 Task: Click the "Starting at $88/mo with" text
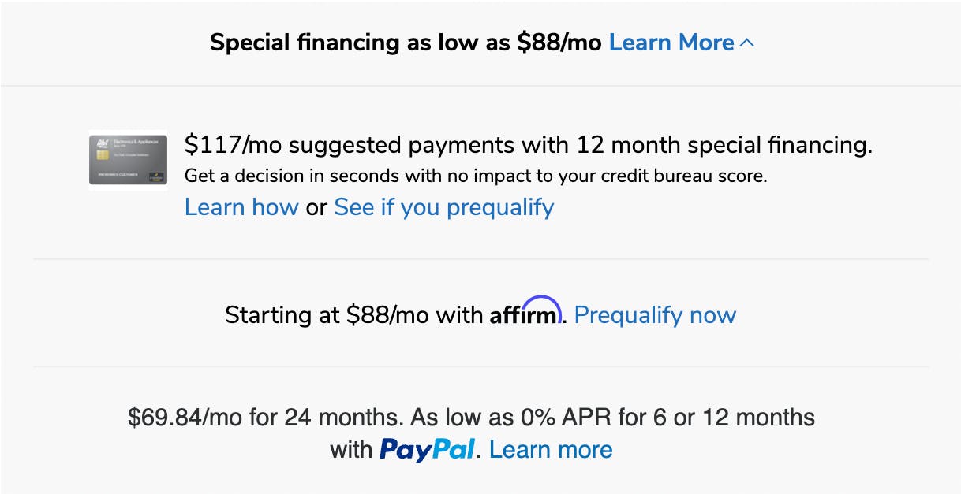point(353,315)
